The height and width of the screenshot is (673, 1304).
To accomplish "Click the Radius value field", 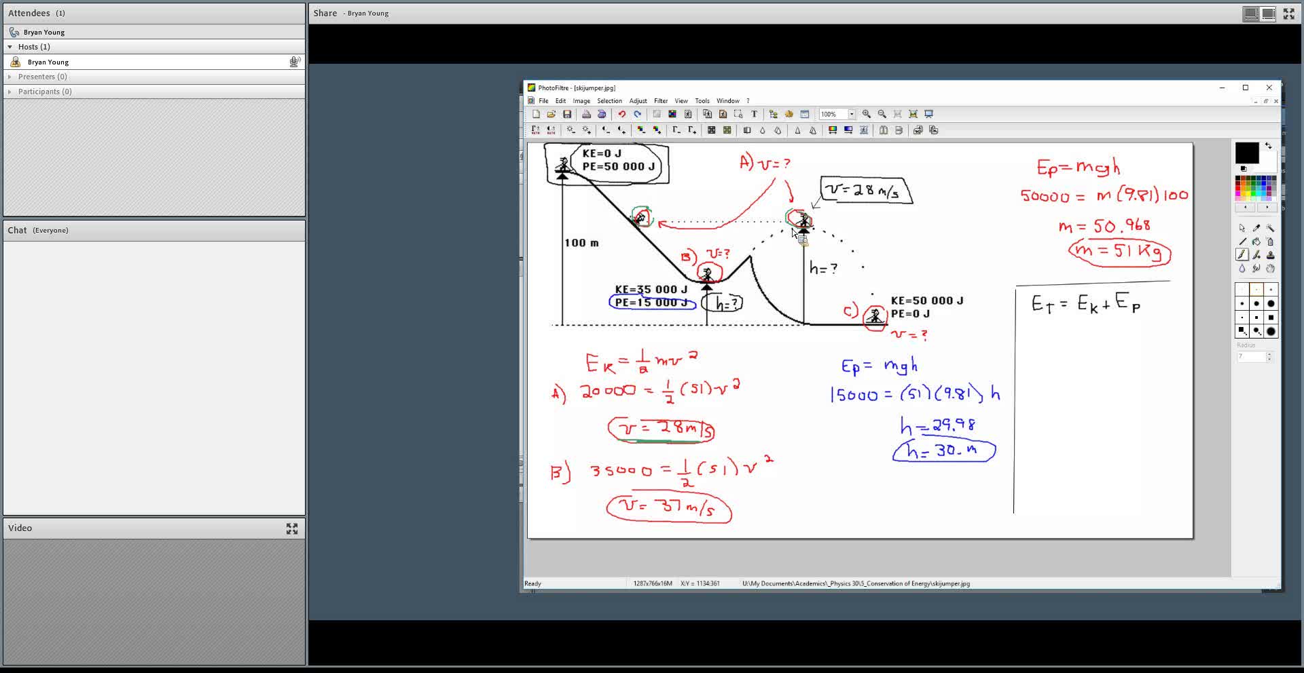I will (x=1250, y=356).
